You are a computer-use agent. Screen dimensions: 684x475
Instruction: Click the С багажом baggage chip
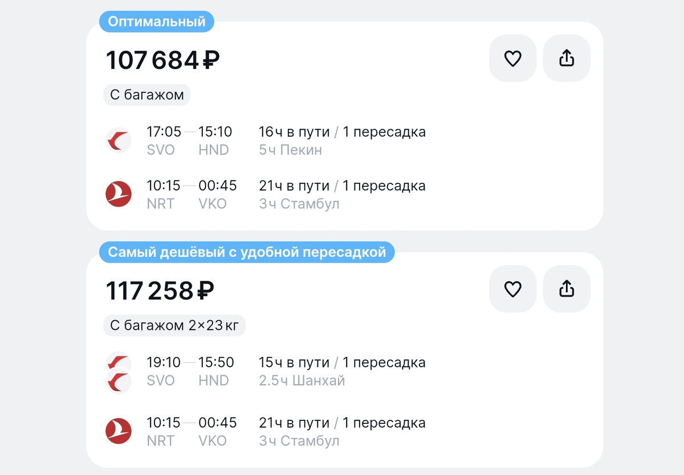tap(146, 95)
